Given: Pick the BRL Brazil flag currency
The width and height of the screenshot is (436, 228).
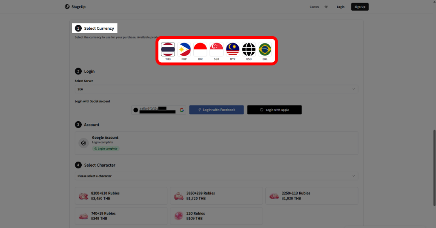Looking at the screenshot, I should 265,50.
